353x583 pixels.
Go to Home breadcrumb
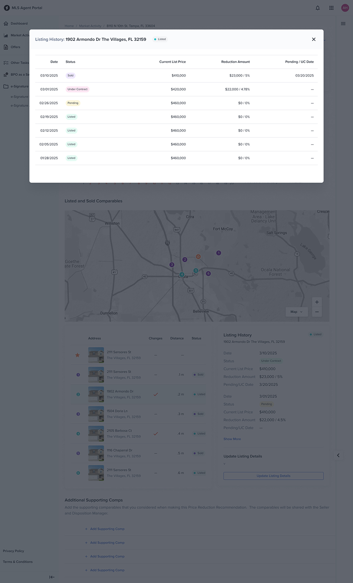tap(69, 26)
